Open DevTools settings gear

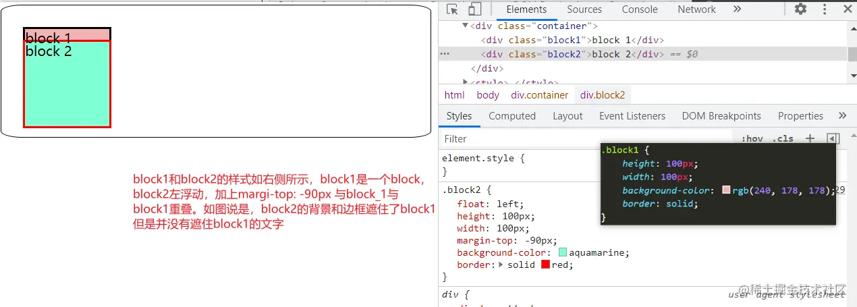tap(800, 9)
